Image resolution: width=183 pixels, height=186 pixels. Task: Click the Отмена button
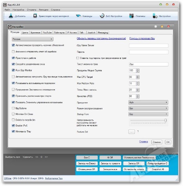tap(157, 142)
